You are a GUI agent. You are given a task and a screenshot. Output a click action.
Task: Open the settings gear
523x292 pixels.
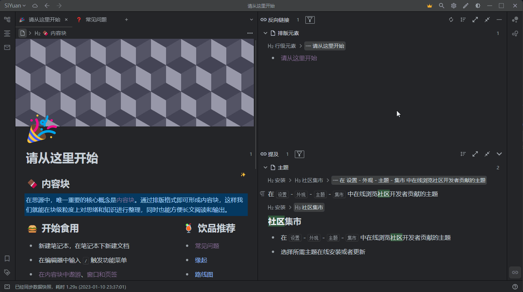click(x=454, y=6)
